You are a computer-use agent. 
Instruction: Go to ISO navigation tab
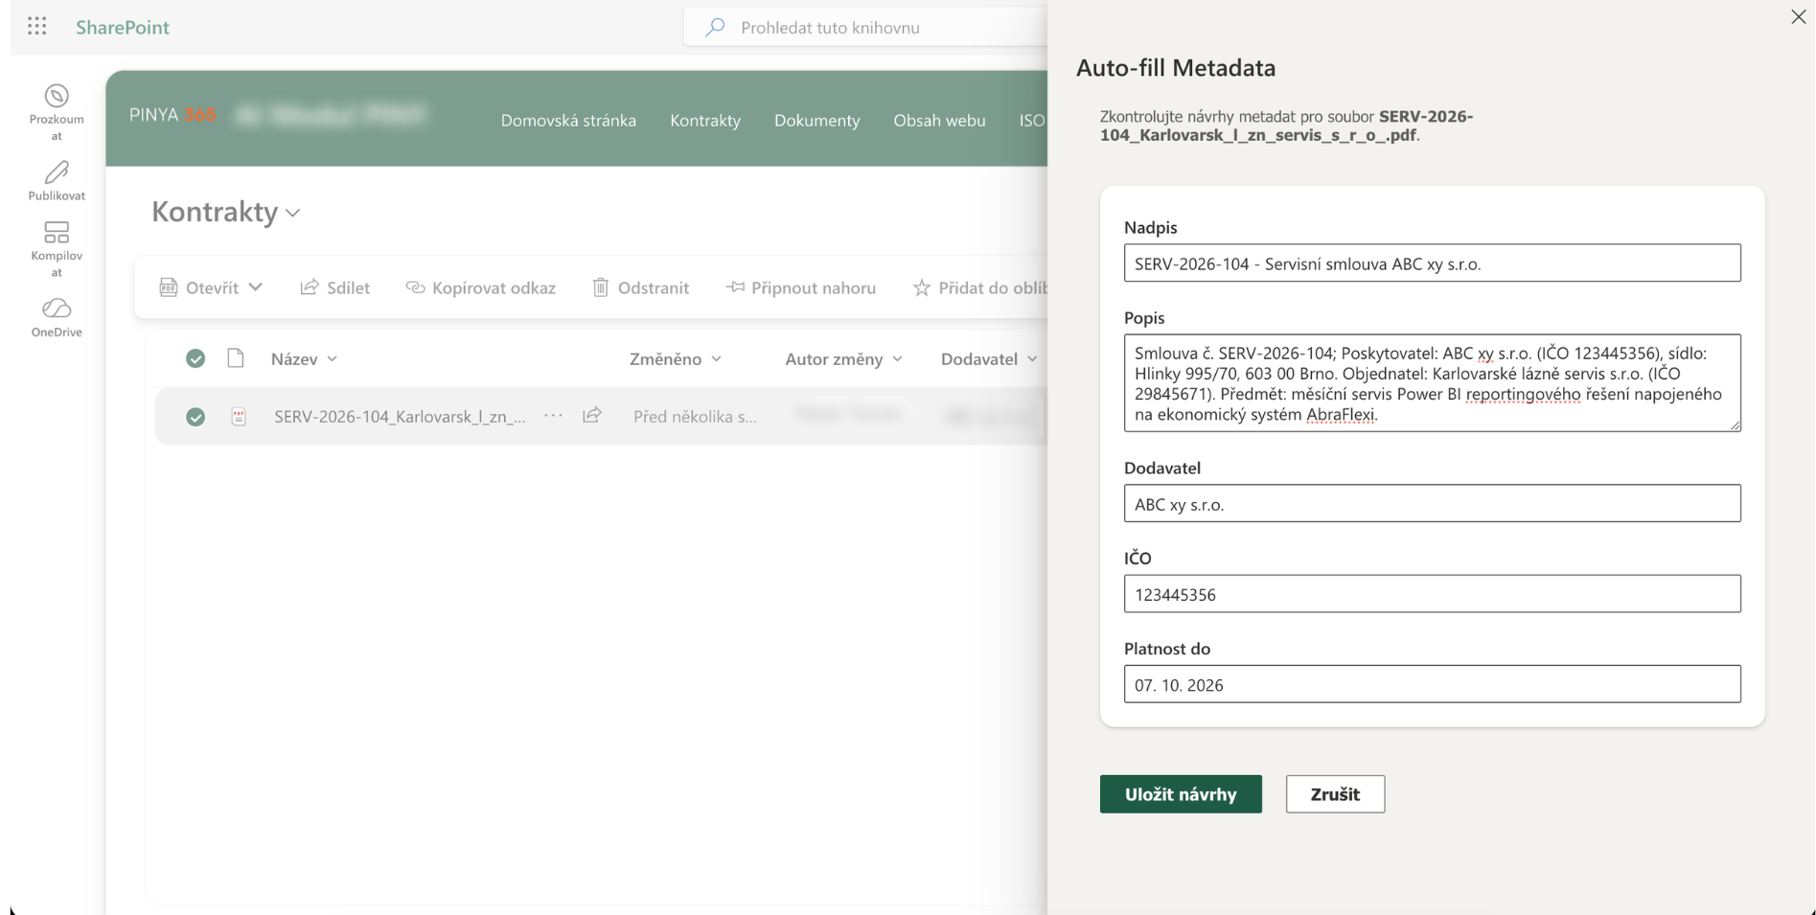pos(1032,120)
